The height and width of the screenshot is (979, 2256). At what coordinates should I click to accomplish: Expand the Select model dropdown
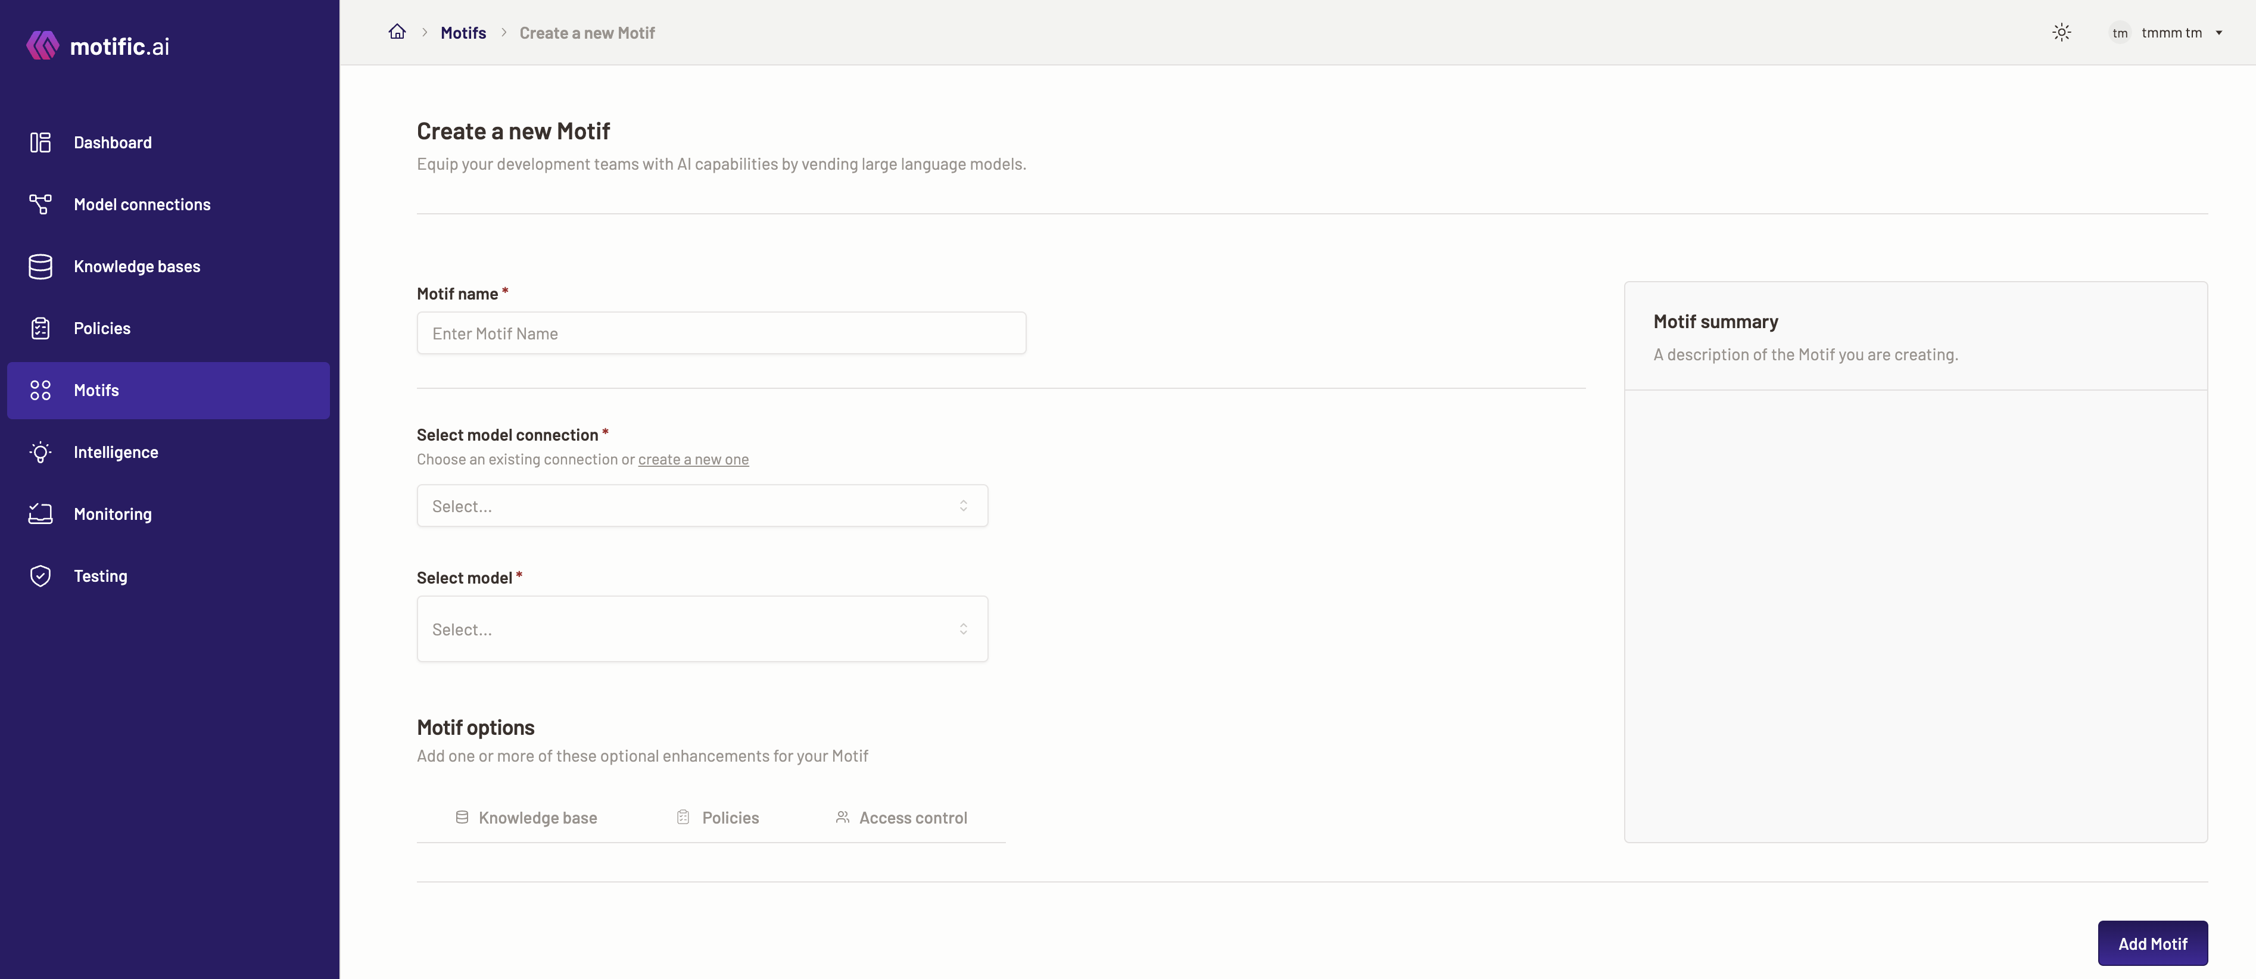pyautogui.click(x=702, y=628)
